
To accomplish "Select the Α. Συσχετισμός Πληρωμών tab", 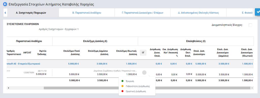I will pyautogui.click(x=31, y=13).
